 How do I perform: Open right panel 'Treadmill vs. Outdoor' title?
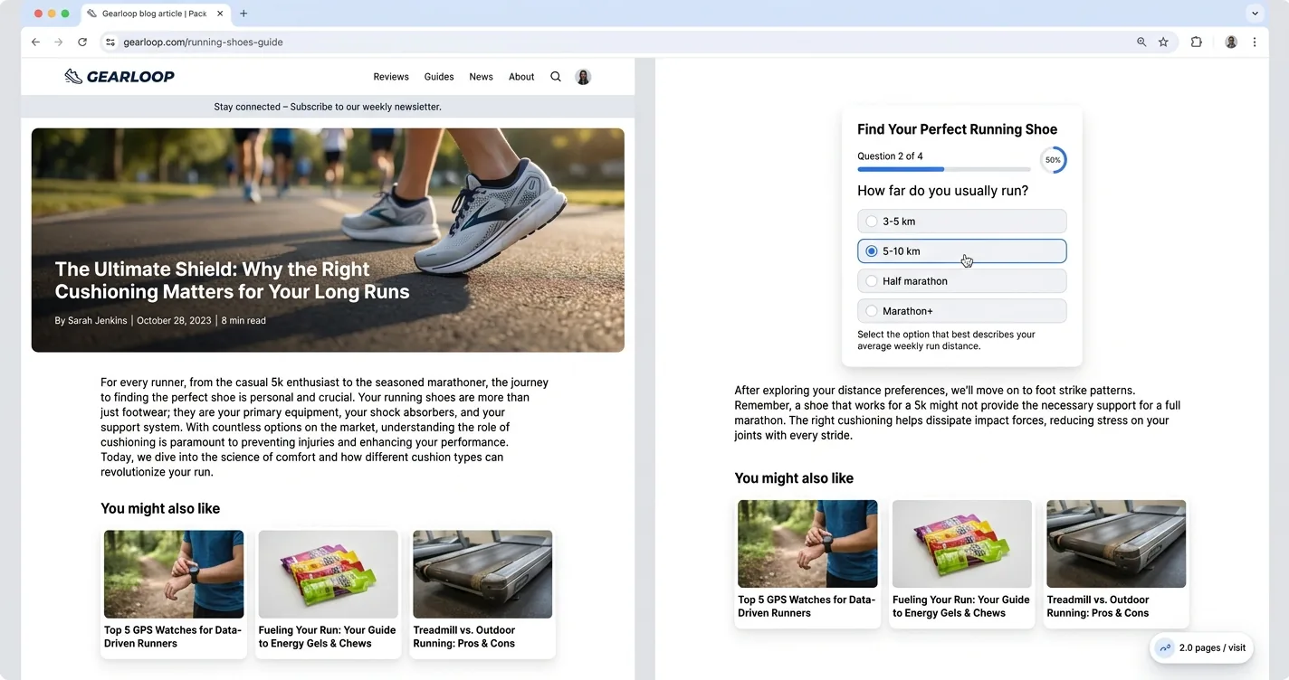click(1098, 606)
